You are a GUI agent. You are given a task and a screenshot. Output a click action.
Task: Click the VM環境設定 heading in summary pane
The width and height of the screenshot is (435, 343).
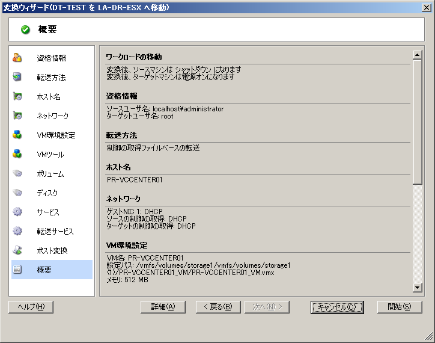point(127,245)
